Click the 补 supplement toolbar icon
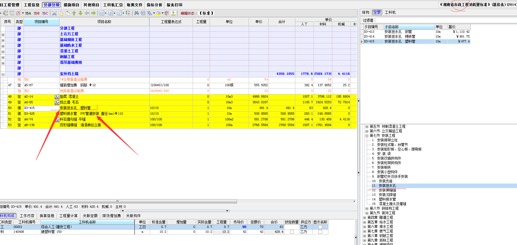 coord(128,13)
